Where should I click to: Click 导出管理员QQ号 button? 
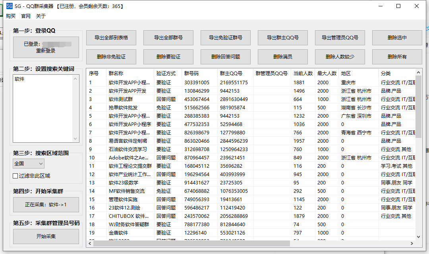click(340, 38)
